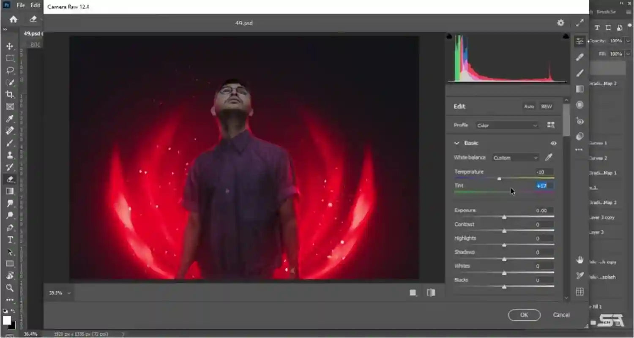Click the Temperature value field

[x=544, y=172]
